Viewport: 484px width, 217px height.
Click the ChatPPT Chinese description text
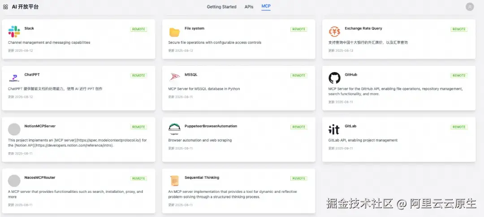tap(55, 89)
